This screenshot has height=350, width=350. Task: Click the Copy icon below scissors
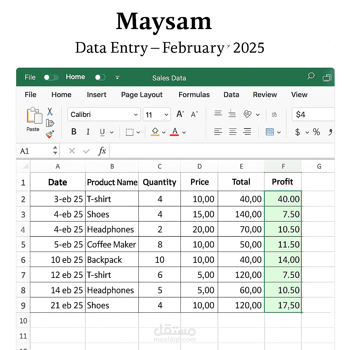50,123
